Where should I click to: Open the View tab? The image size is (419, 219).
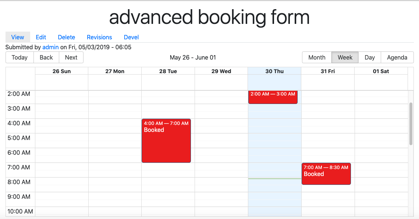18,37
